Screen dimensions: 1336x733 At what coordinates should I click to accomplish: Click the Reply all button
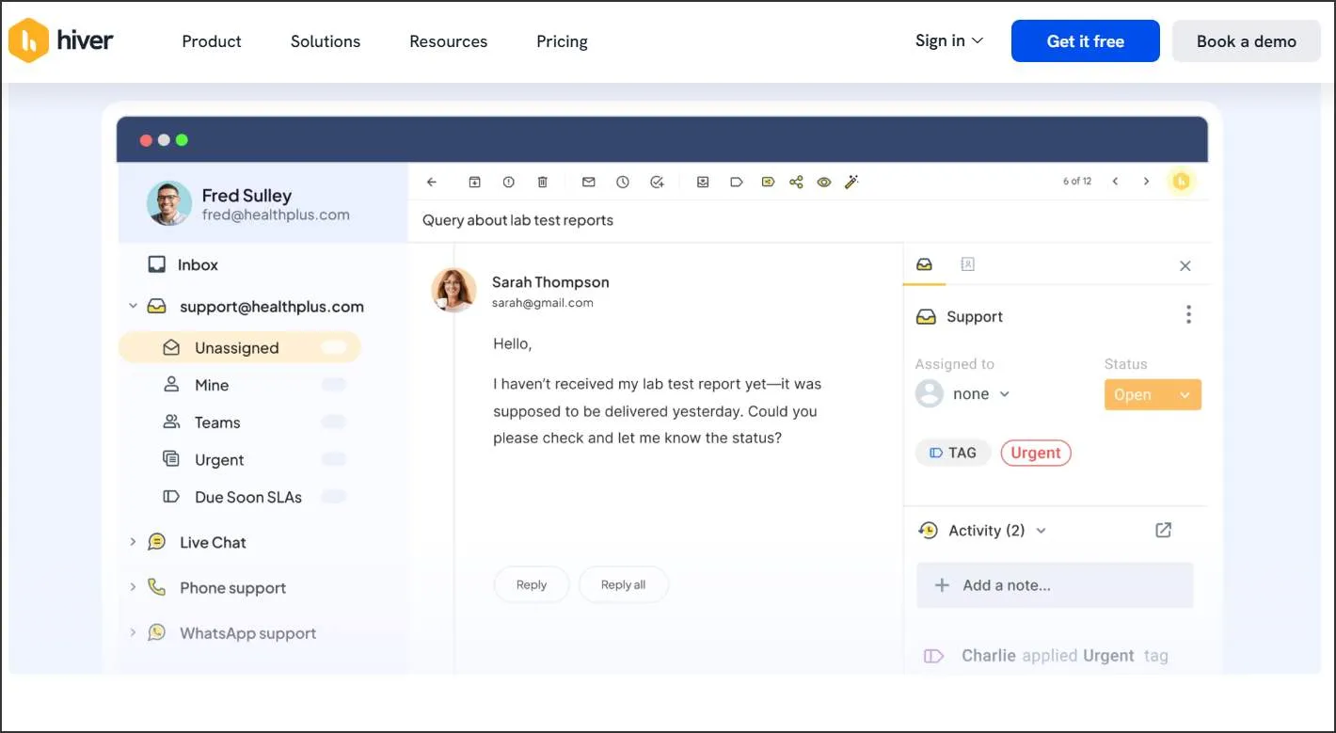(624, 584)
